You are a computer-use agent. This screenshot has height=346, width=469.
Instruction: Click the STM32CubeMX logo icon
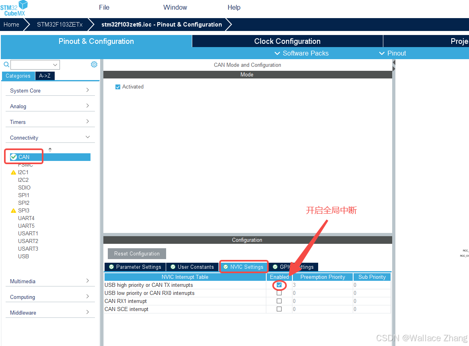pyautogui.click(x=14, y=8)
